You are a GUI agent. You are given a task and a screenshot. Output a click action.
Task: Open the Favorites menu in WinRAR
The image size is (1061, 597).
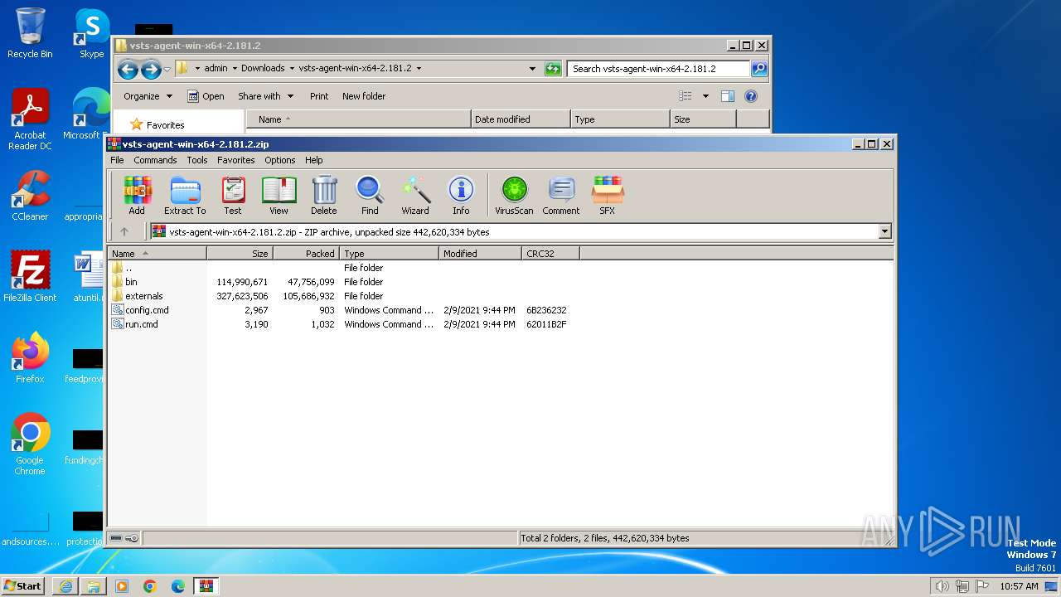[236, 160]
